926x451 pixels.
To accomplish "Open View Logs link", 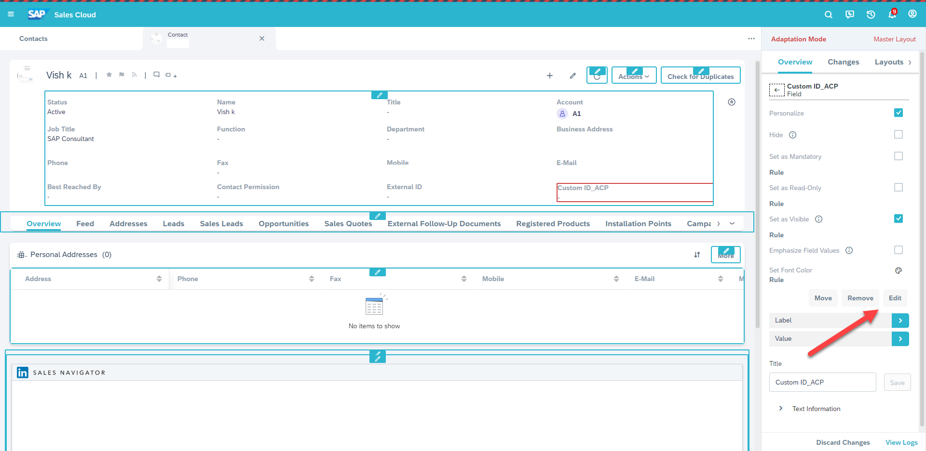I will pos(901,442).
